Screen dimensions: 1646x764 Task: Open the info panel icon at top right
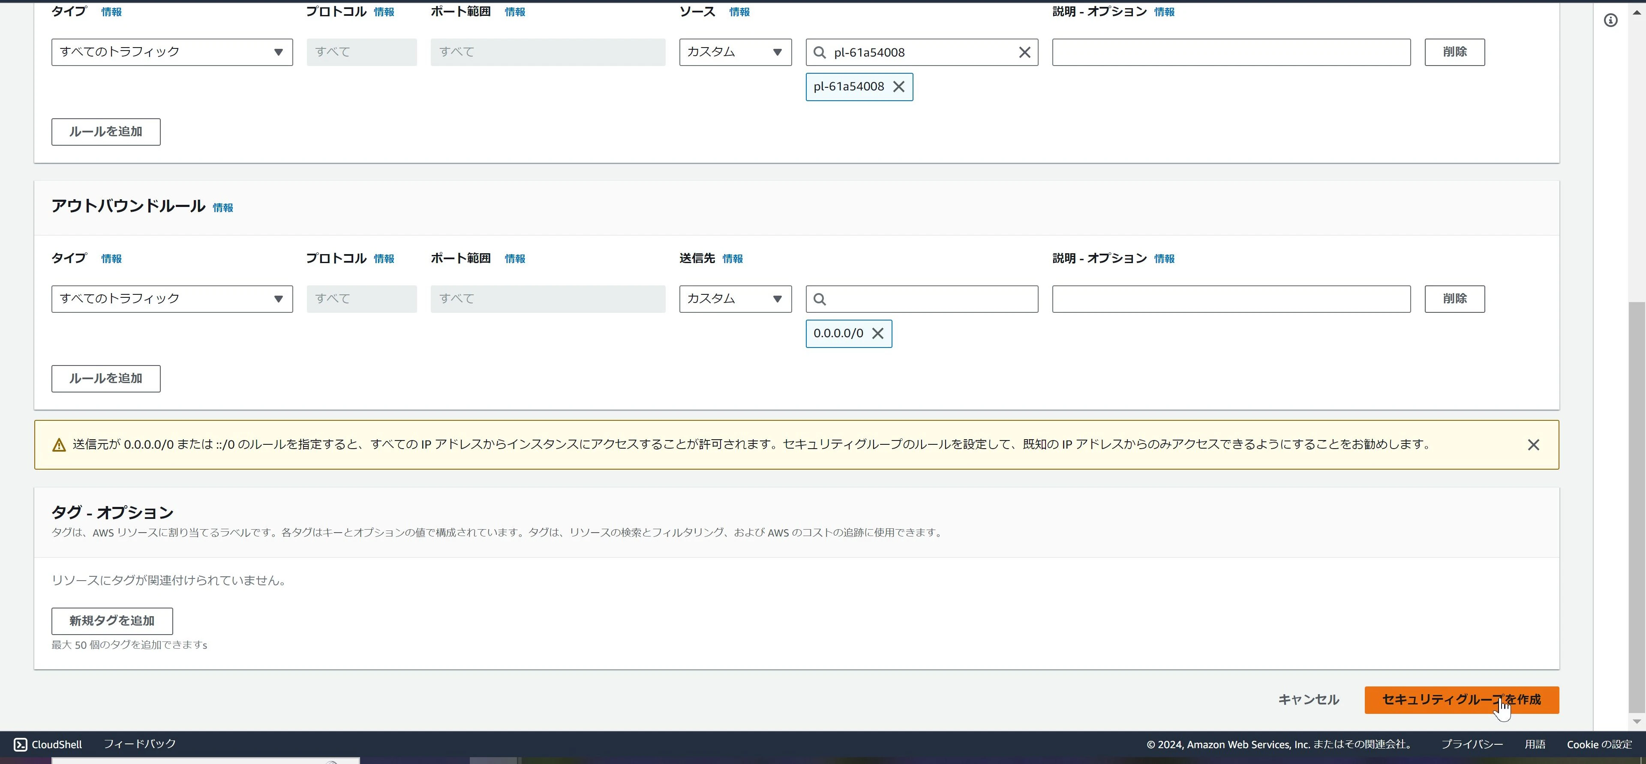(1610, 21)
